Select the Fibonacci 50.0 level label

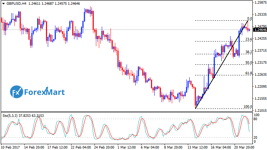click(249, 63)
